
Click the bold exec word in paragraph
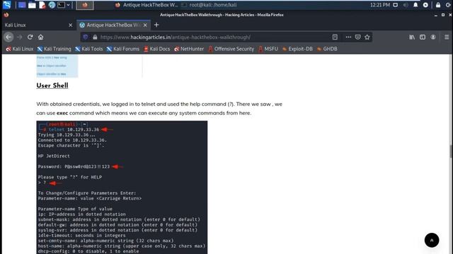(x=62, y=113)
